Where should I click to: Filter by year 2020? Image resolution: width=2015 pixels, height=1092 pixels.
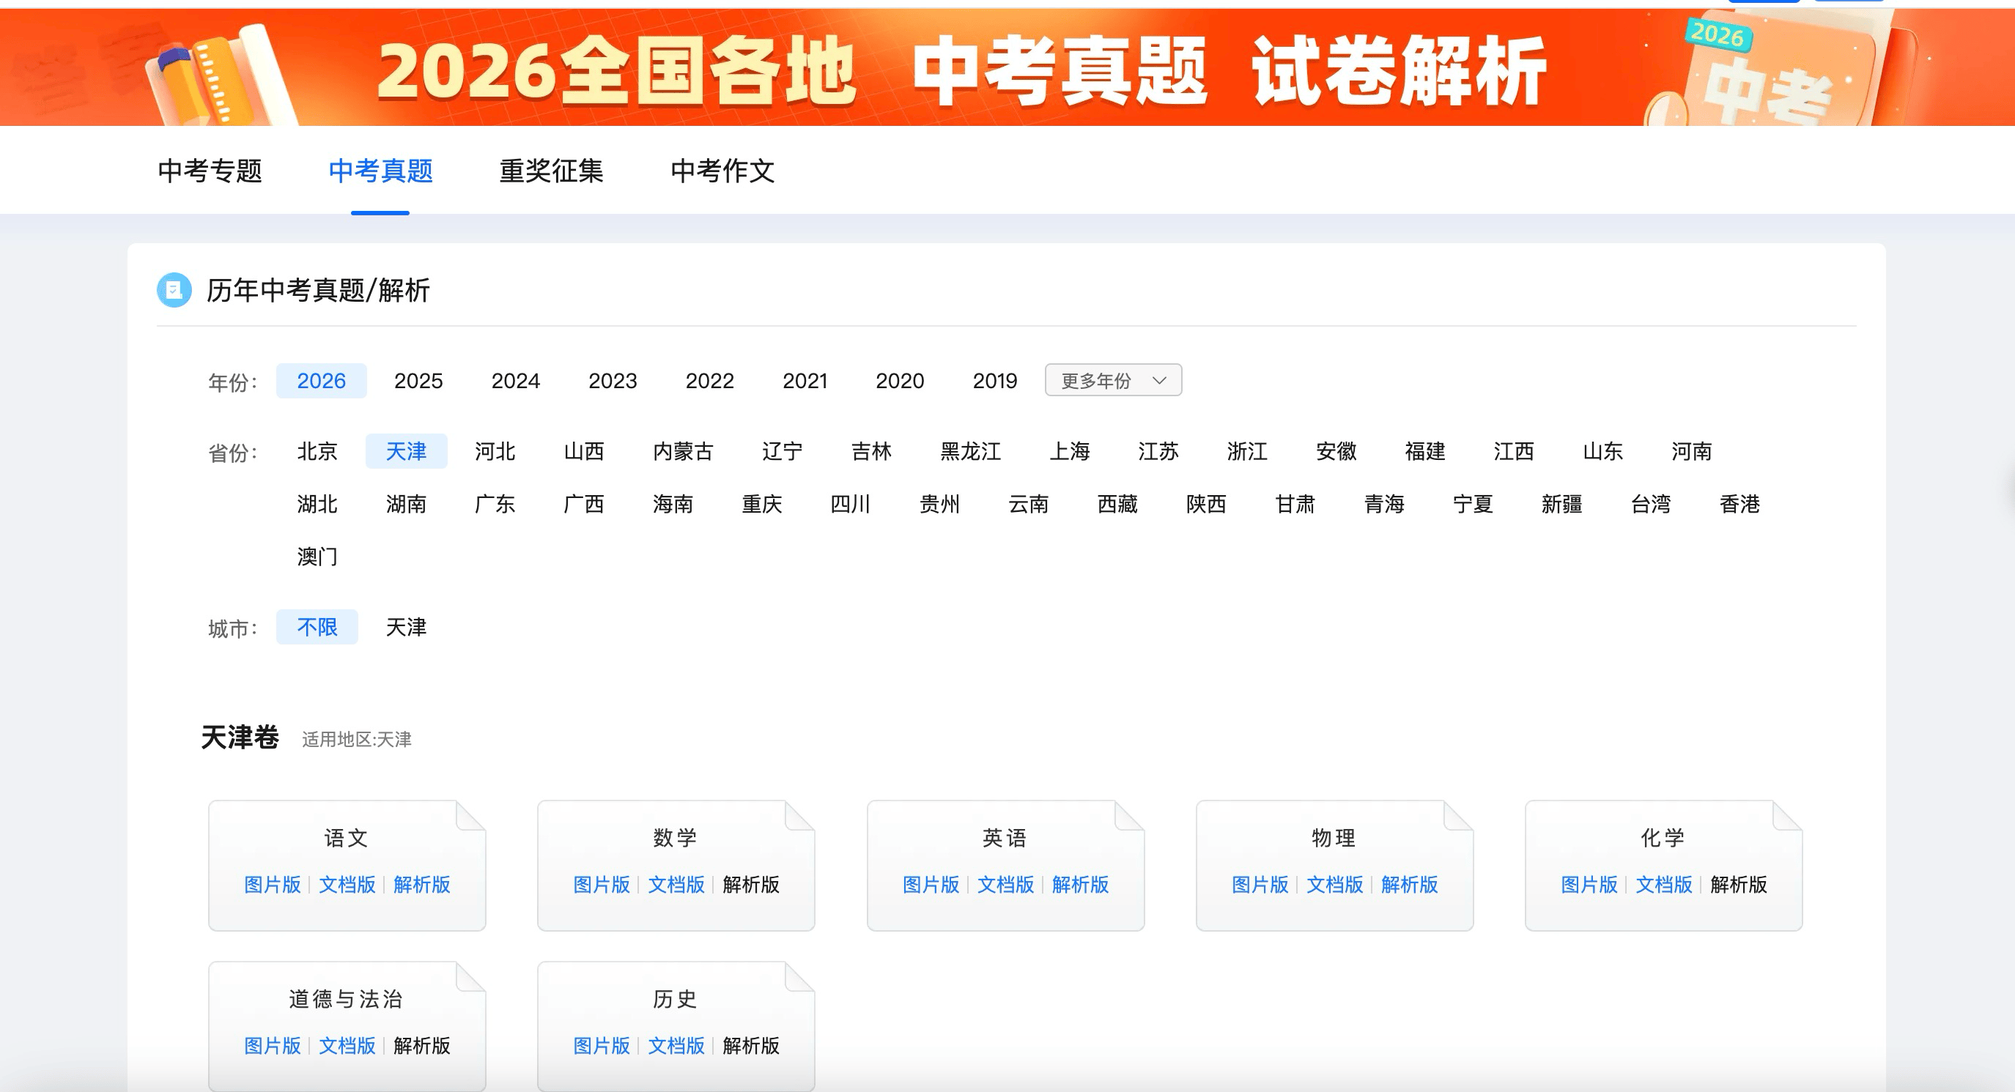(900, 381)
